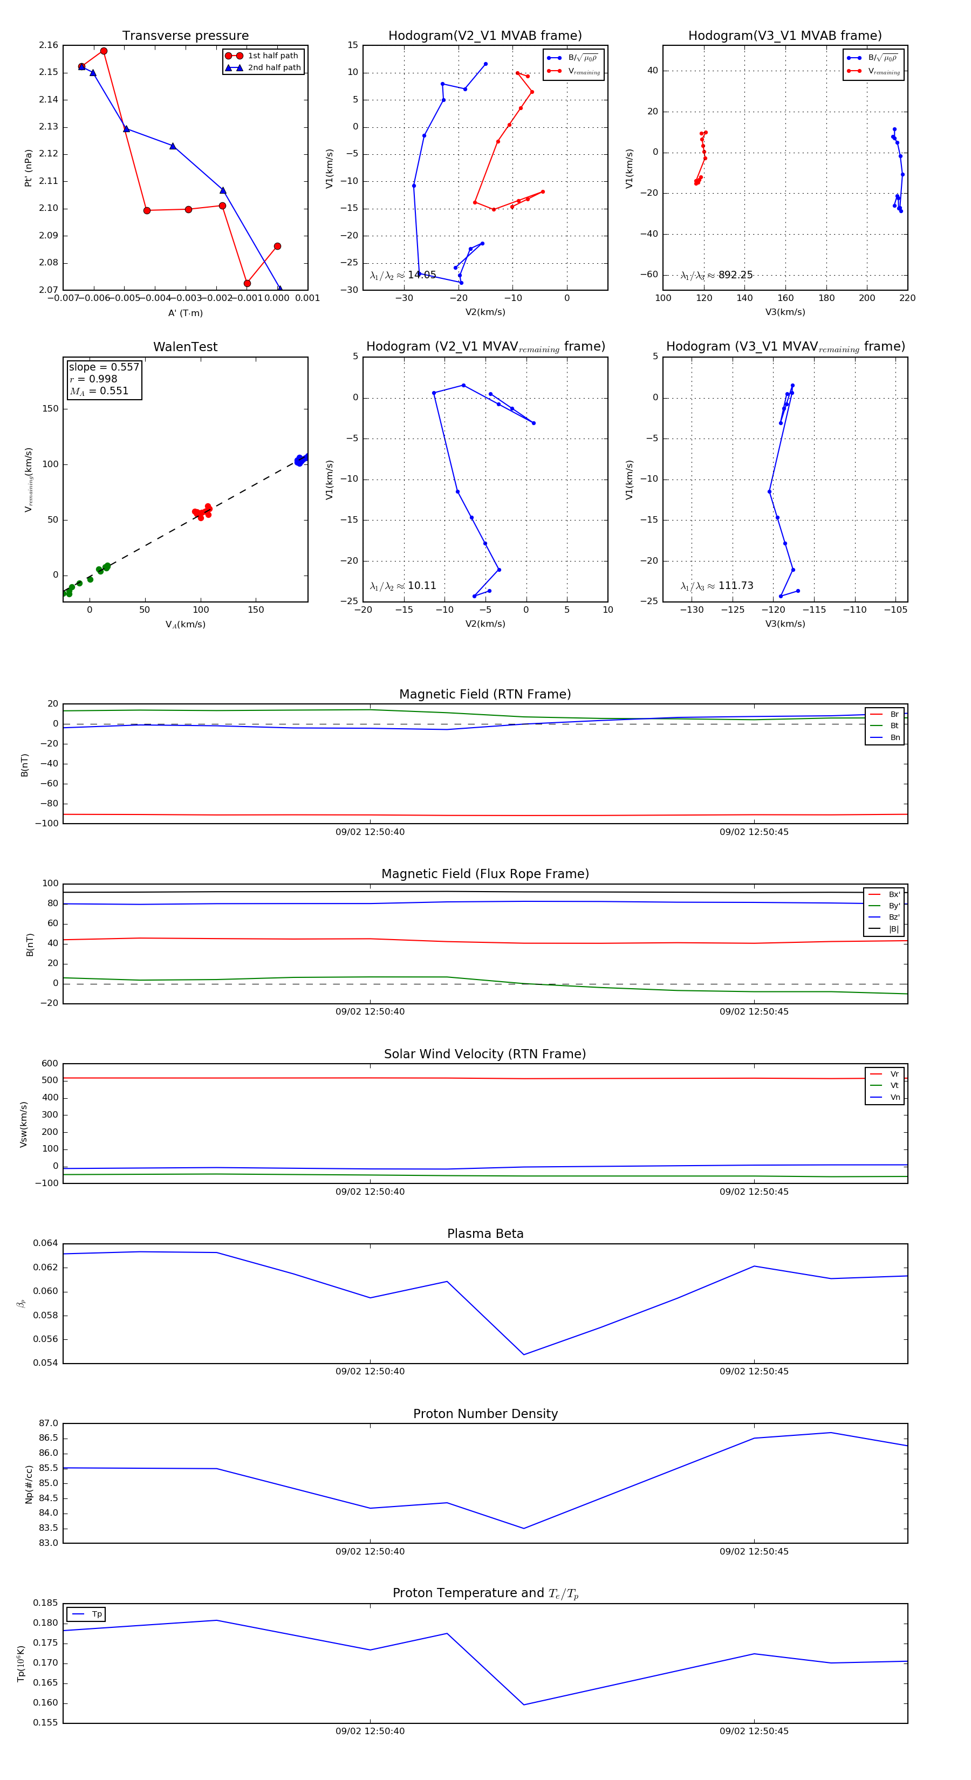Click the Bz' legend entry

(884, 918)
